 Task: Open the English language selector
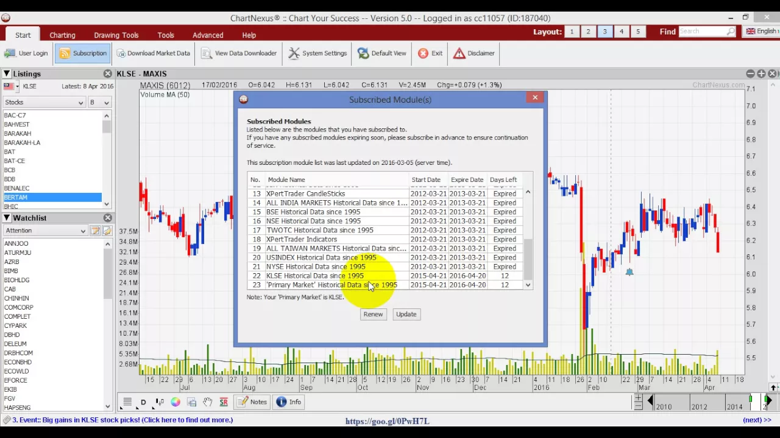pyautogui.click(x=762, y=32)
